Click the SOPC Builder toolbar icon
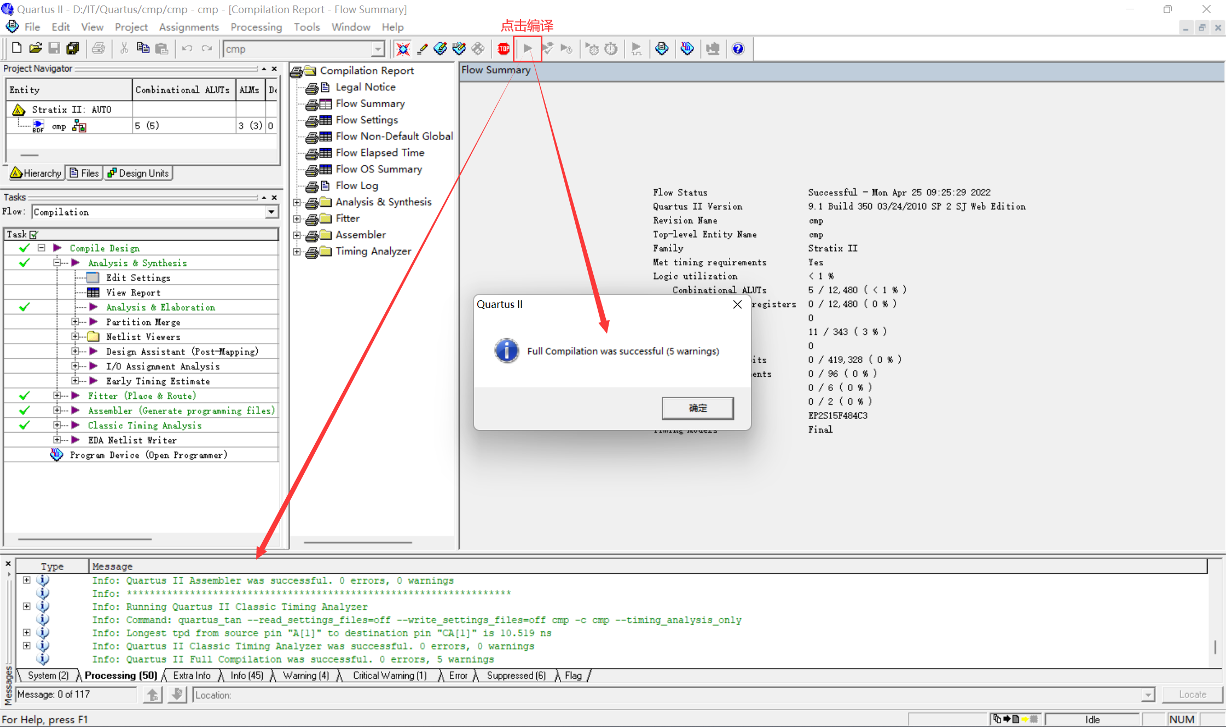This screenshot has width=1226, height=727. (713, 49)
